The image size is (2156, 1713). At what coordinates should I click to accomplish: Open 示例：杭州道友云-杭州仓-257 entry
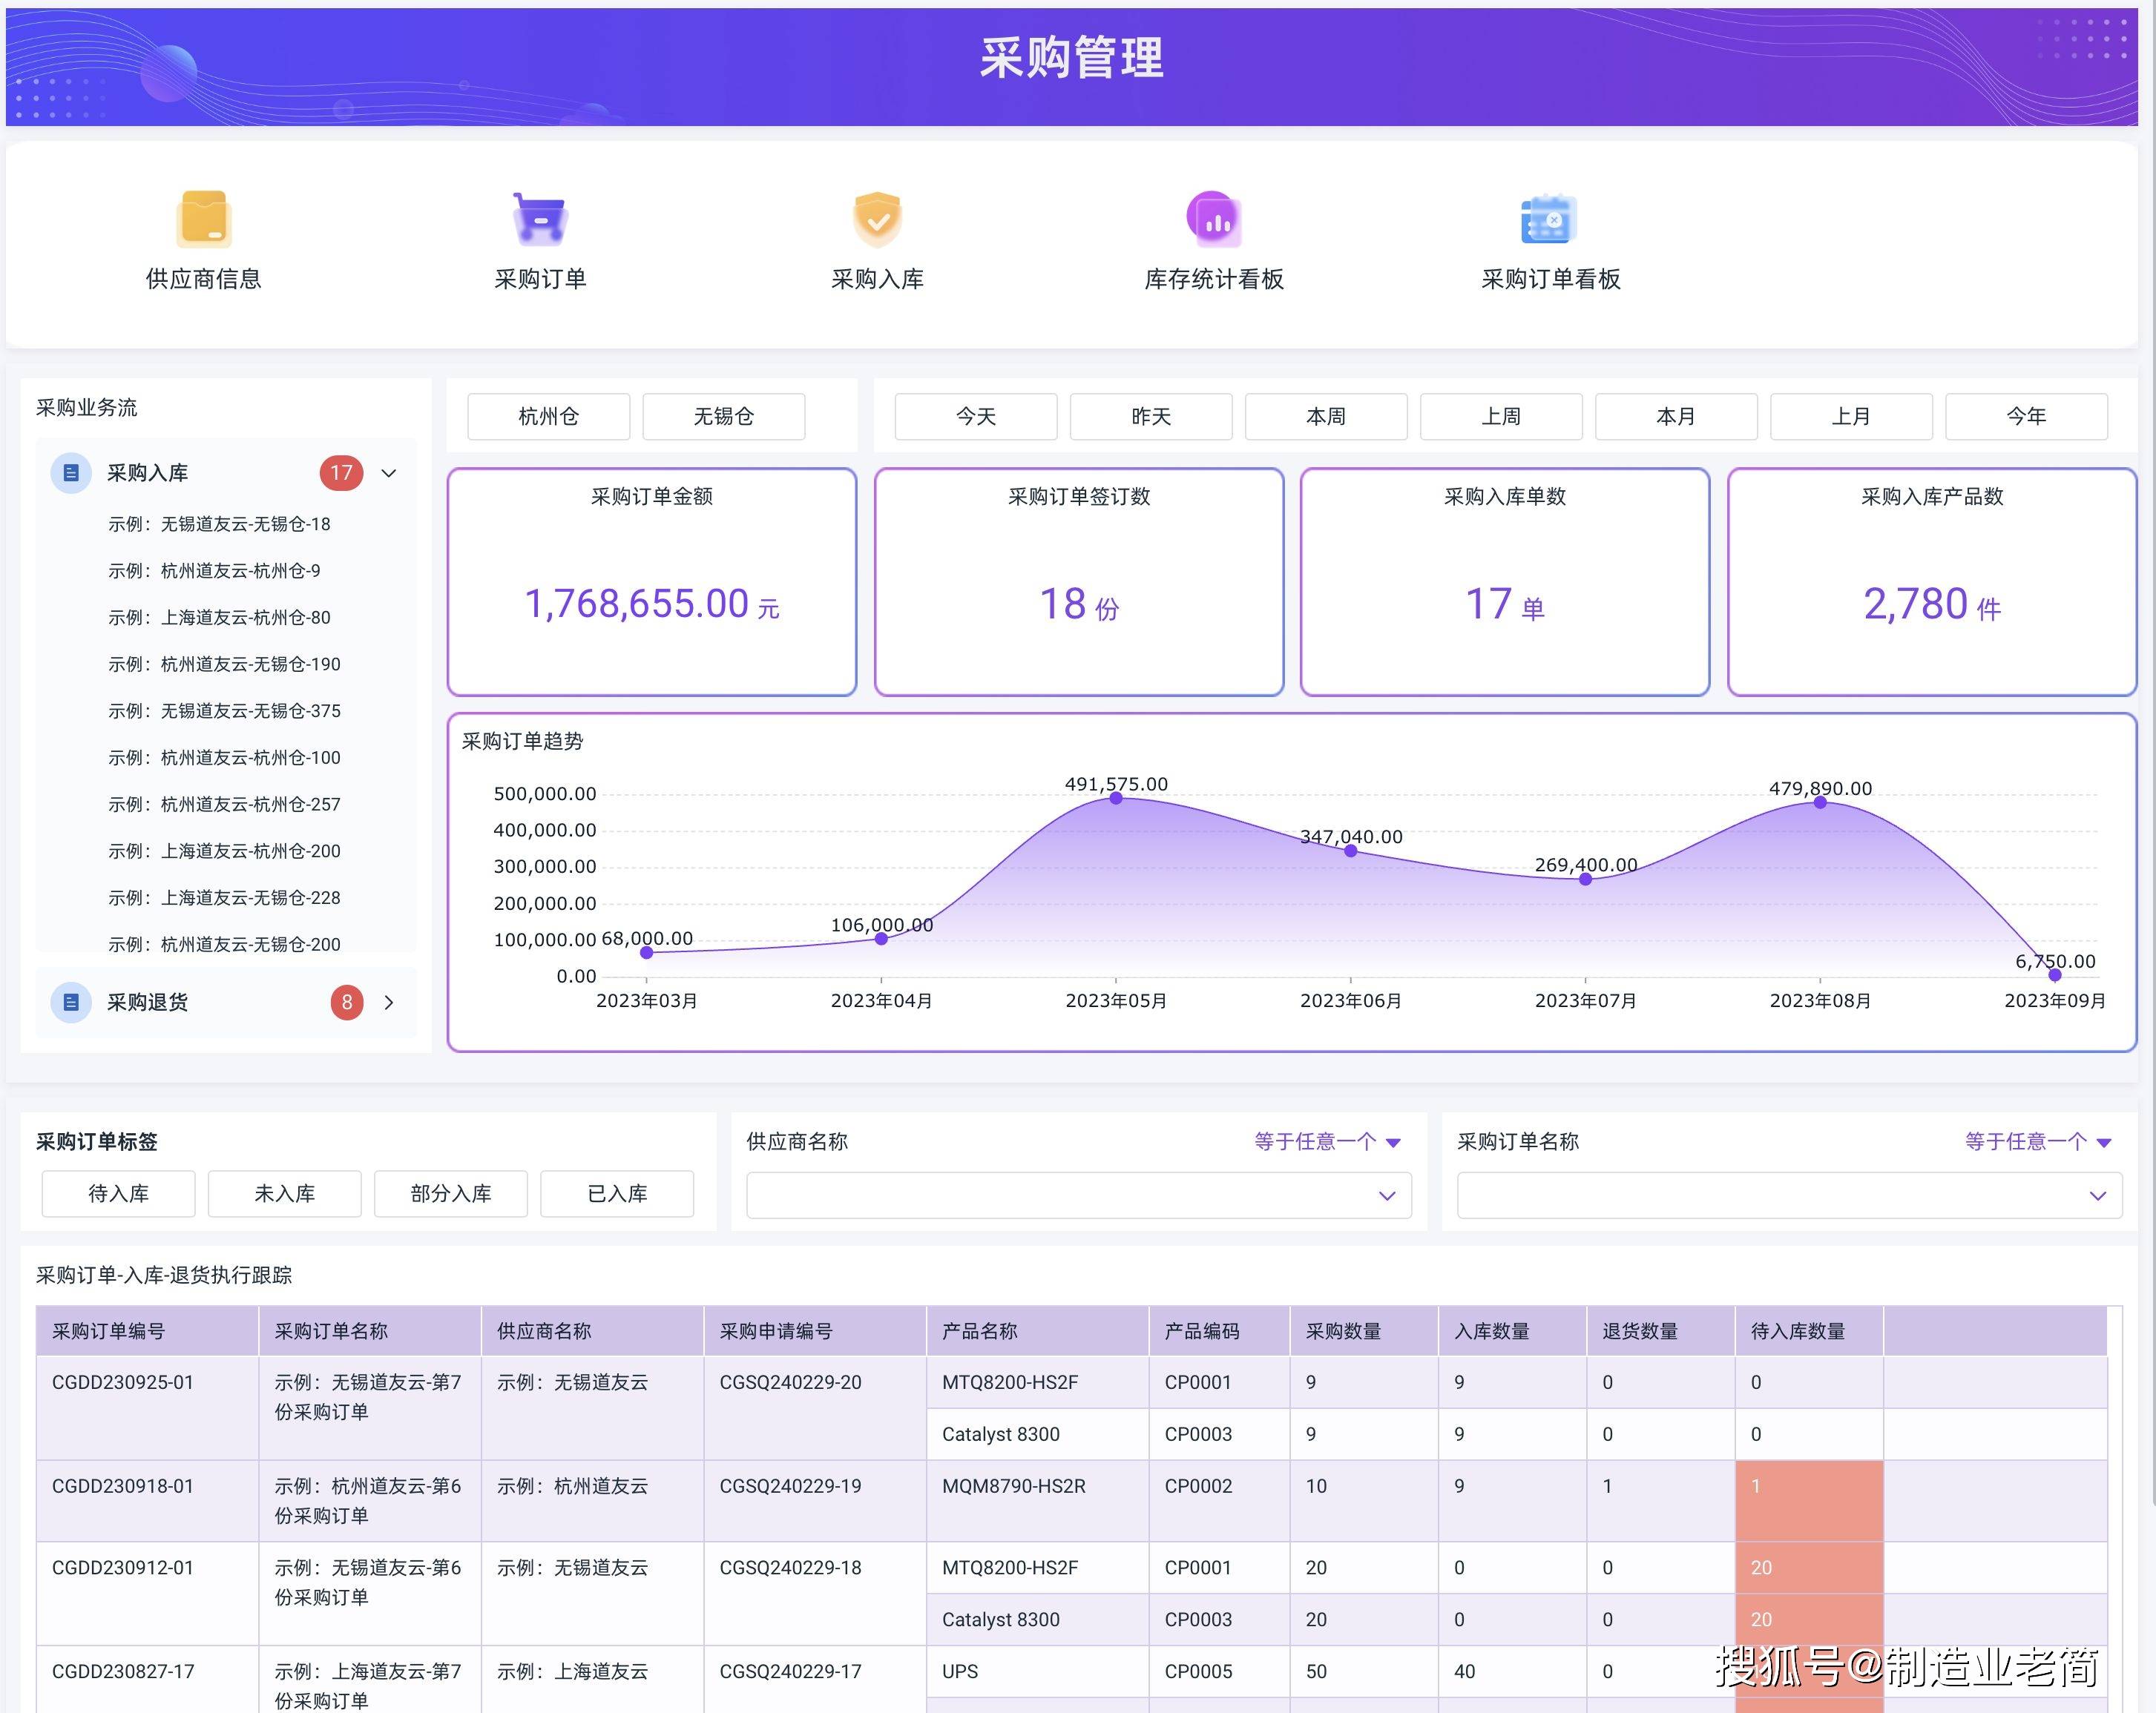point(224,805)
